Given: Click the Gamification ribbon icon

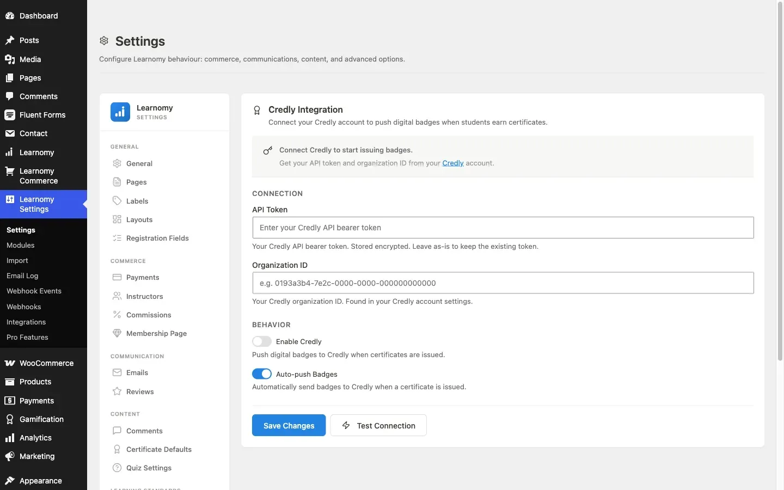Looking at the screenshot, I should point(10,419).
